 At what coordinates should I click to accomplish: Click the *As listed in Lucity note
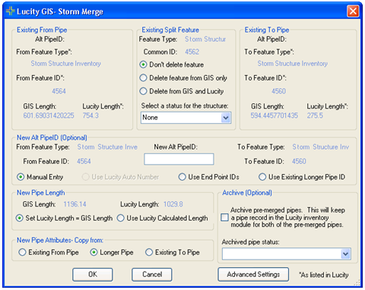[x=324, y=275]
